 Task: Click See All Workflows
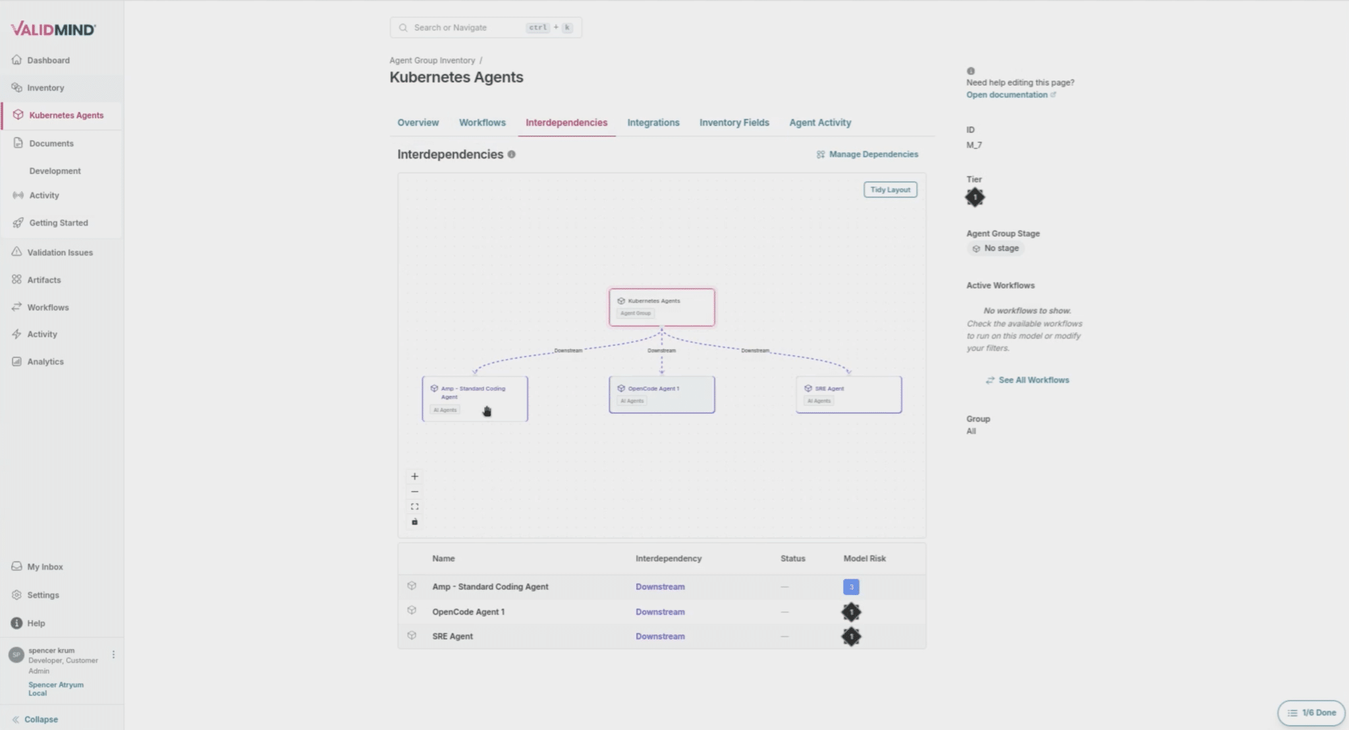click(1027, 380)
